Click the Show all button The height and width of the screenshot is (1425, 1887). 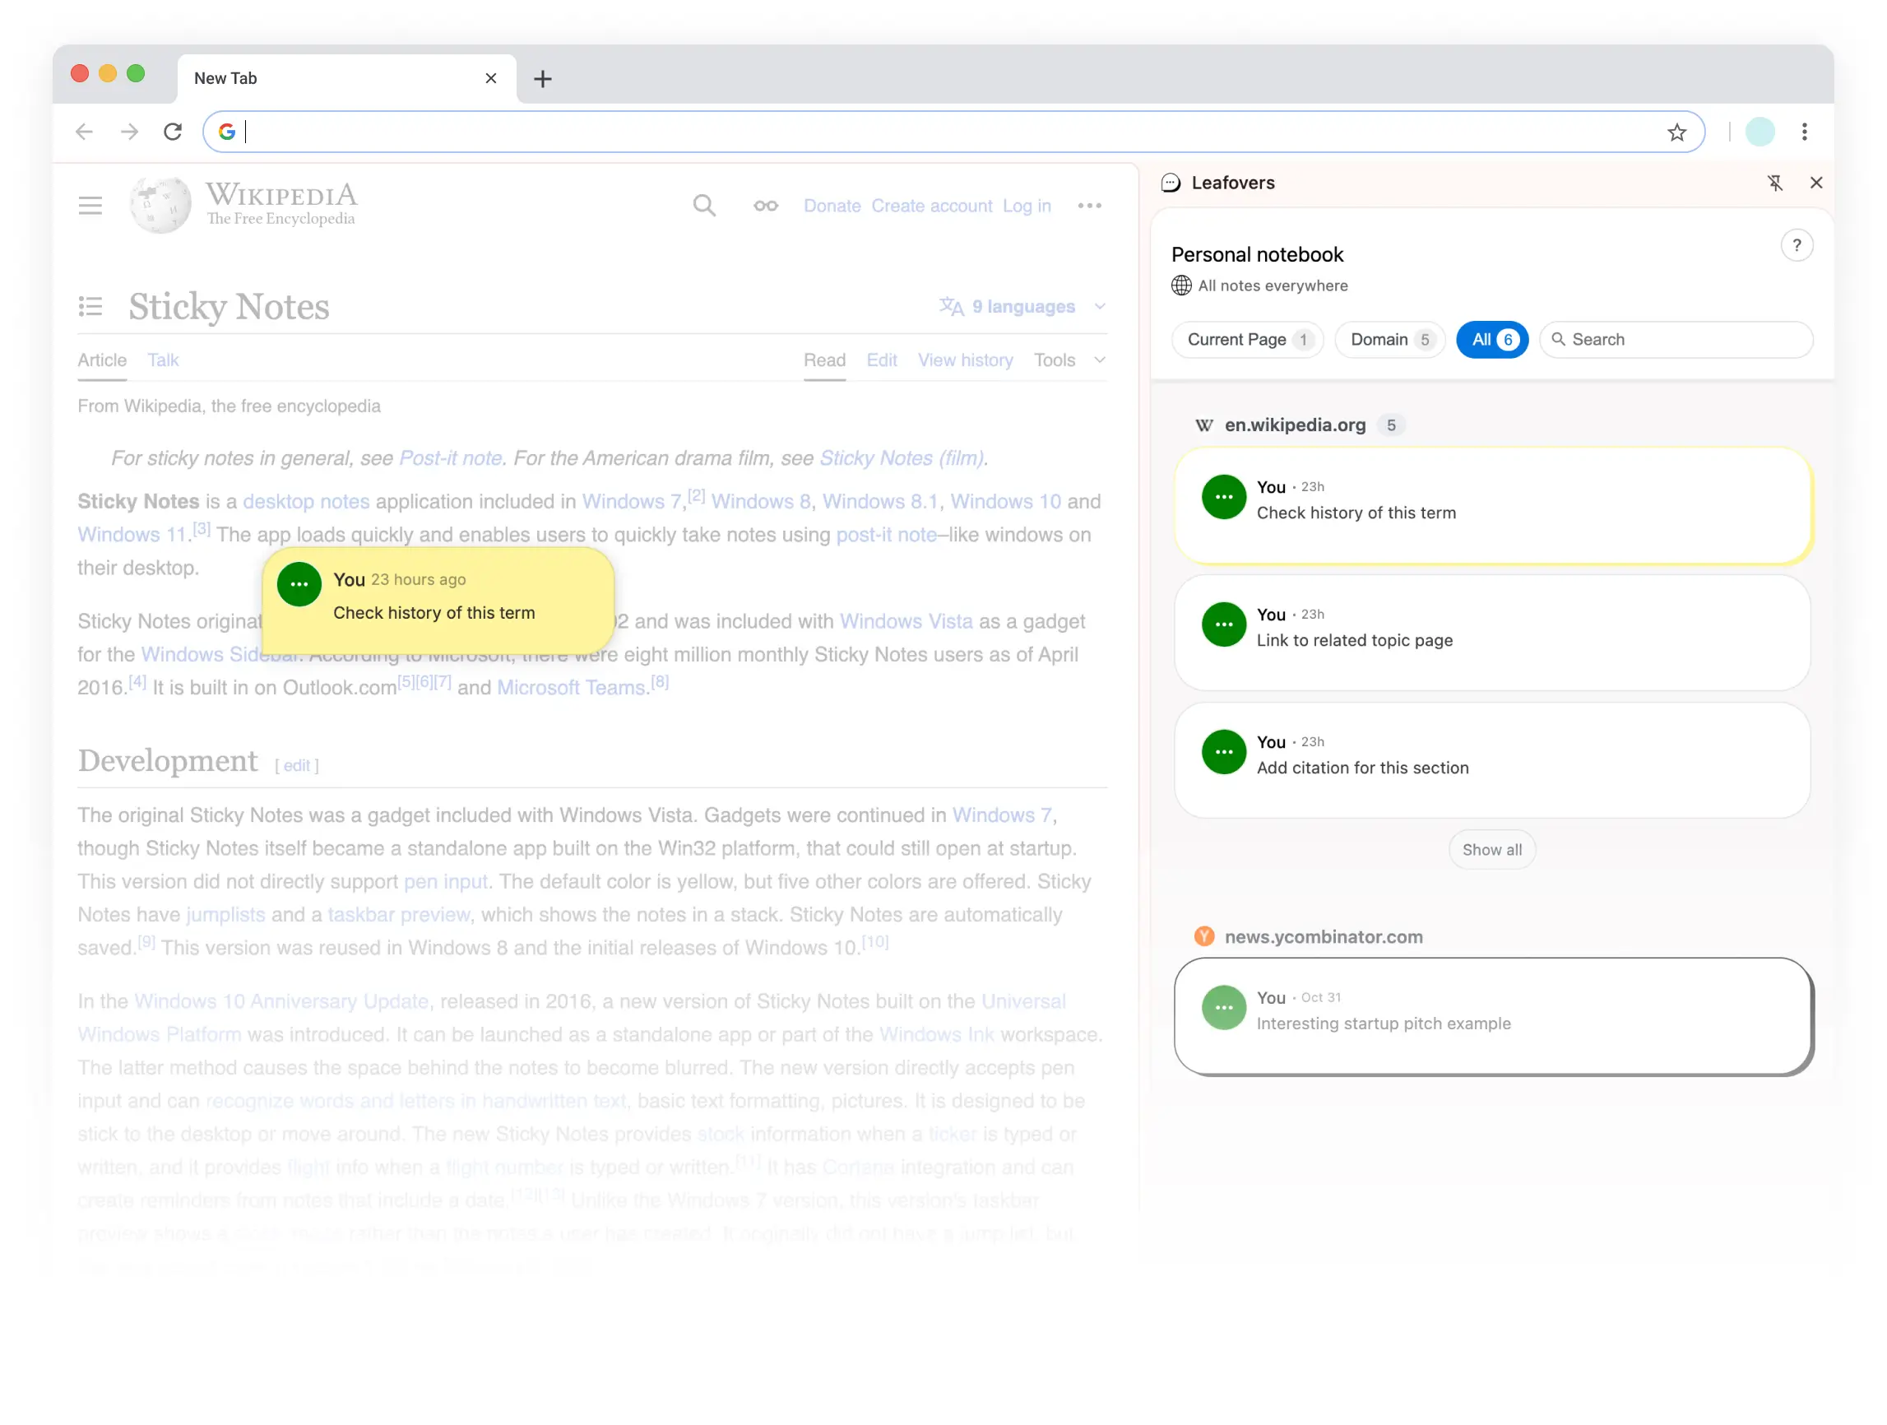(x=1491, y=849)
